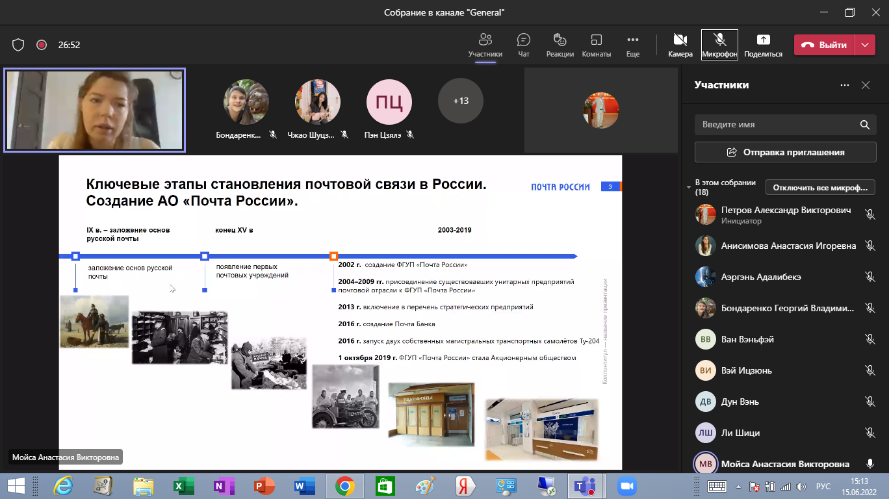
Task: Click the конец XV в timeline marker
Action: (x=205, y=256)
